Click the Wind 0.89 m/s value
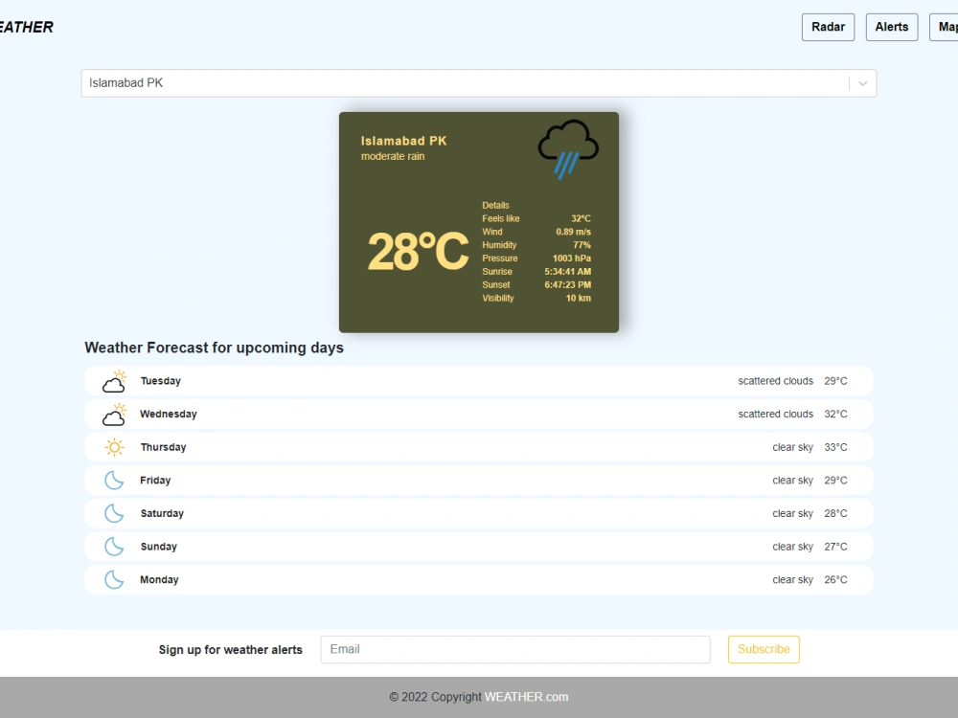Image resolution: width=958 pixels, height=718 pixels. pos(573,232)
